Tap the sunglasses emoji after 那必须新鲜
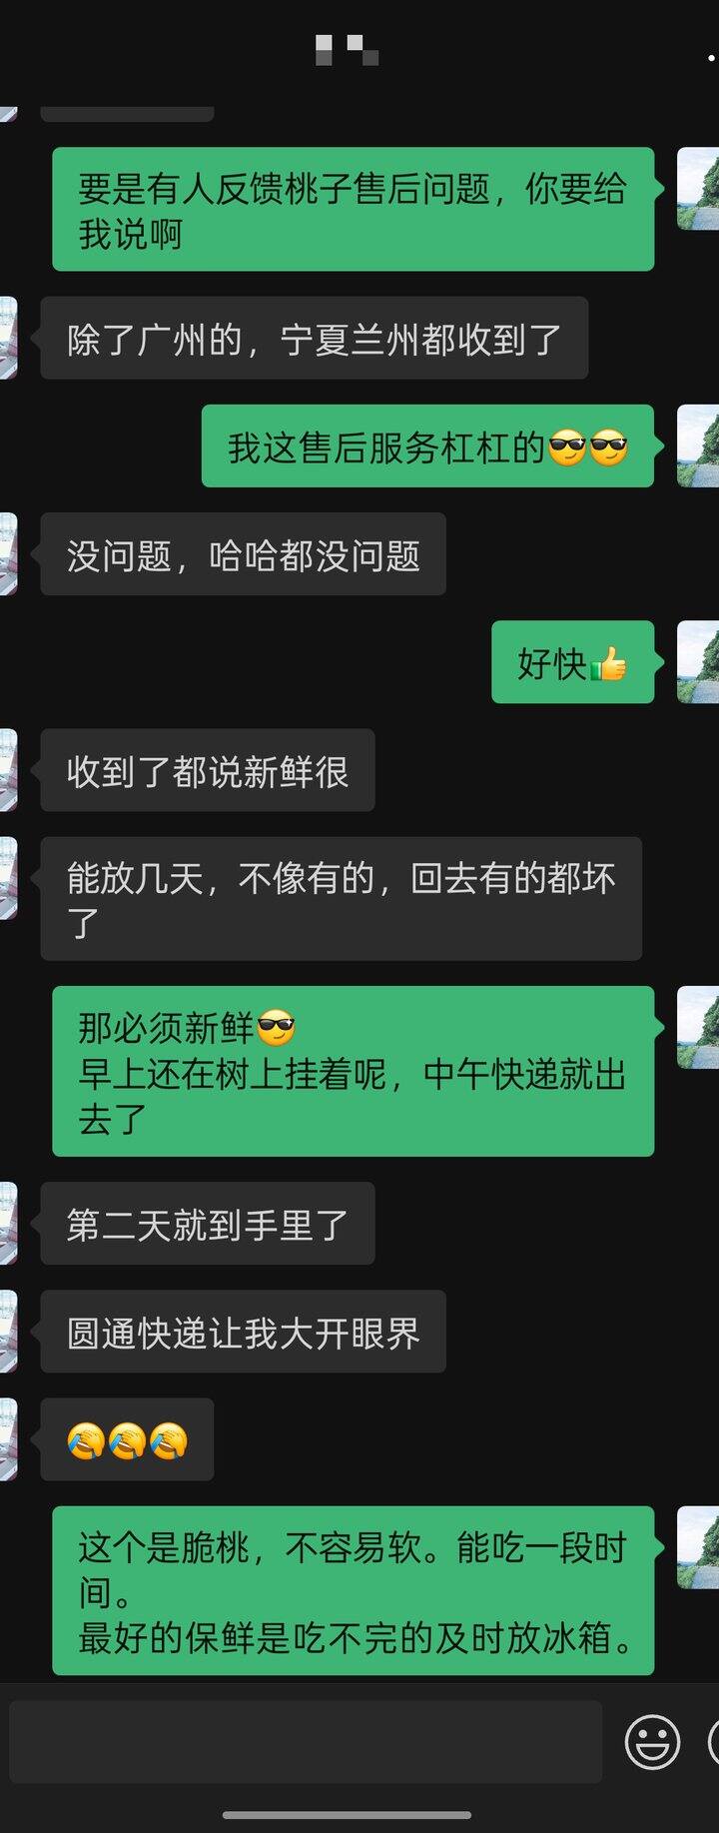 pos(277,1028)
